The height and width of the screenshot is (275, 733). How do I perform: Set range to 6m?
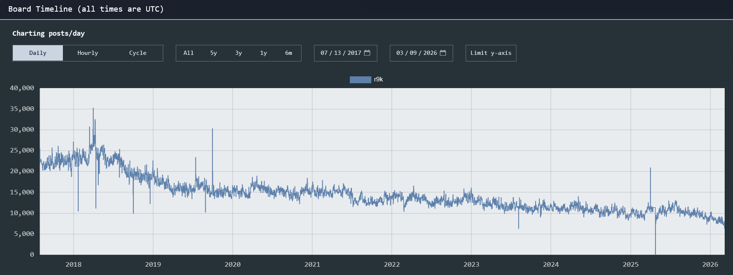tap(289, 53)
